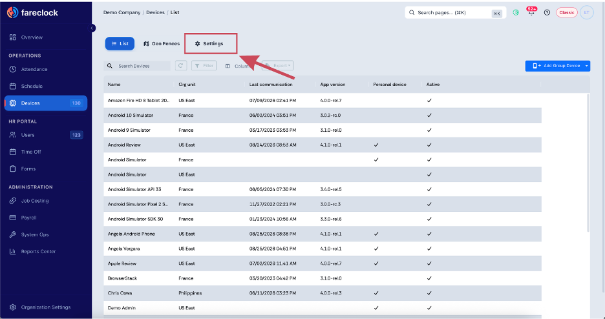The image size is (605, 319).
Task: Click the green status icon in header
Action: pos(516,12)
